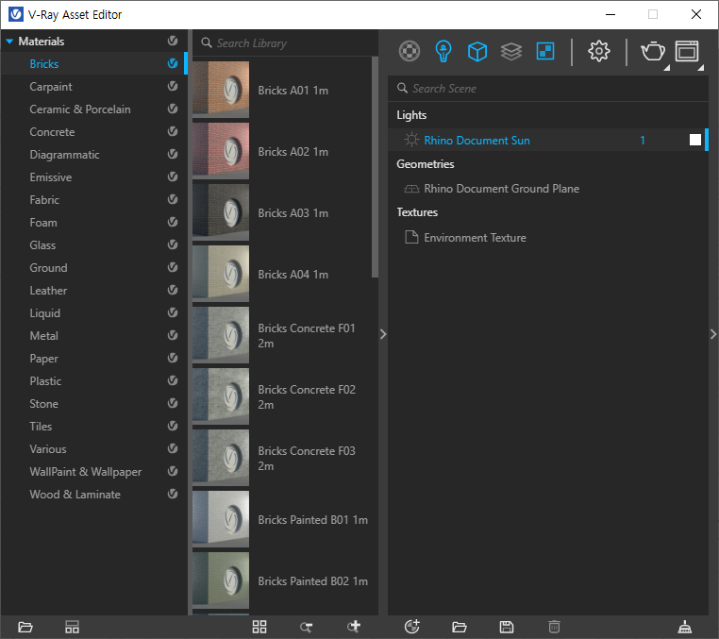719x639 pixels.
Task: Click the V-Ray badge beside Materials header
Action: (x=173, y=41)
